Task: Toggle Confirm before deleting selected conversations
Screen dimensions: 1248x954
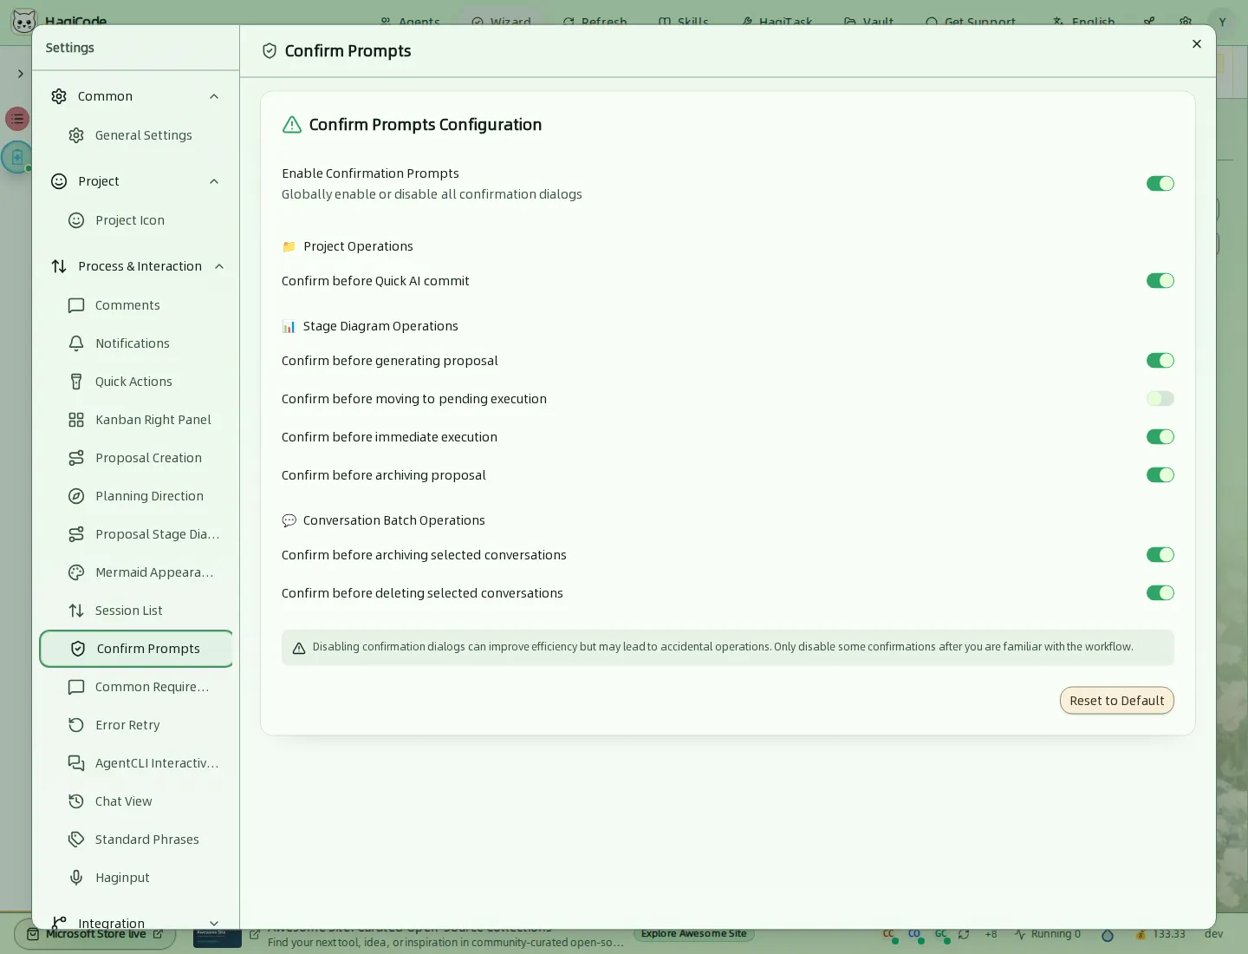Action: pos(1160,592)
